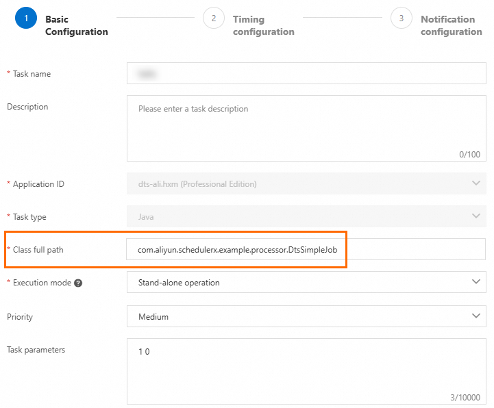Click the Priority chevron arrow

(476, 316)
